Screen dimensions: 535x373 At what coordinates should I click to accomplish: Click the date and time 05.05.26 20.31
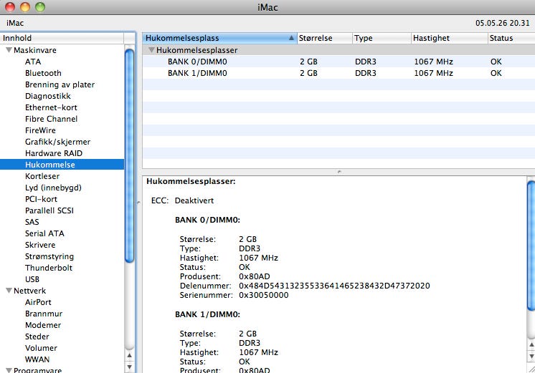click(503, 23)
